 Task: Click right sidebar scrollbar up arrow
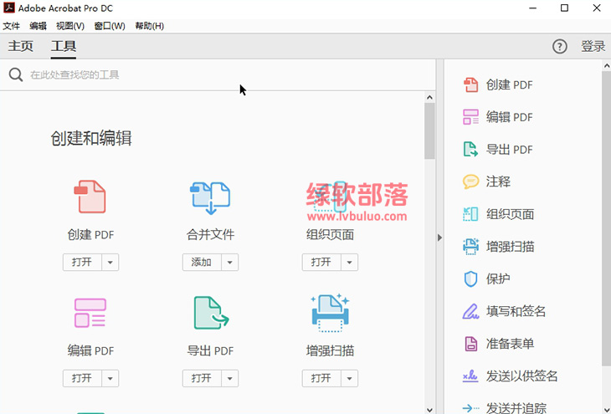[607, 66]
